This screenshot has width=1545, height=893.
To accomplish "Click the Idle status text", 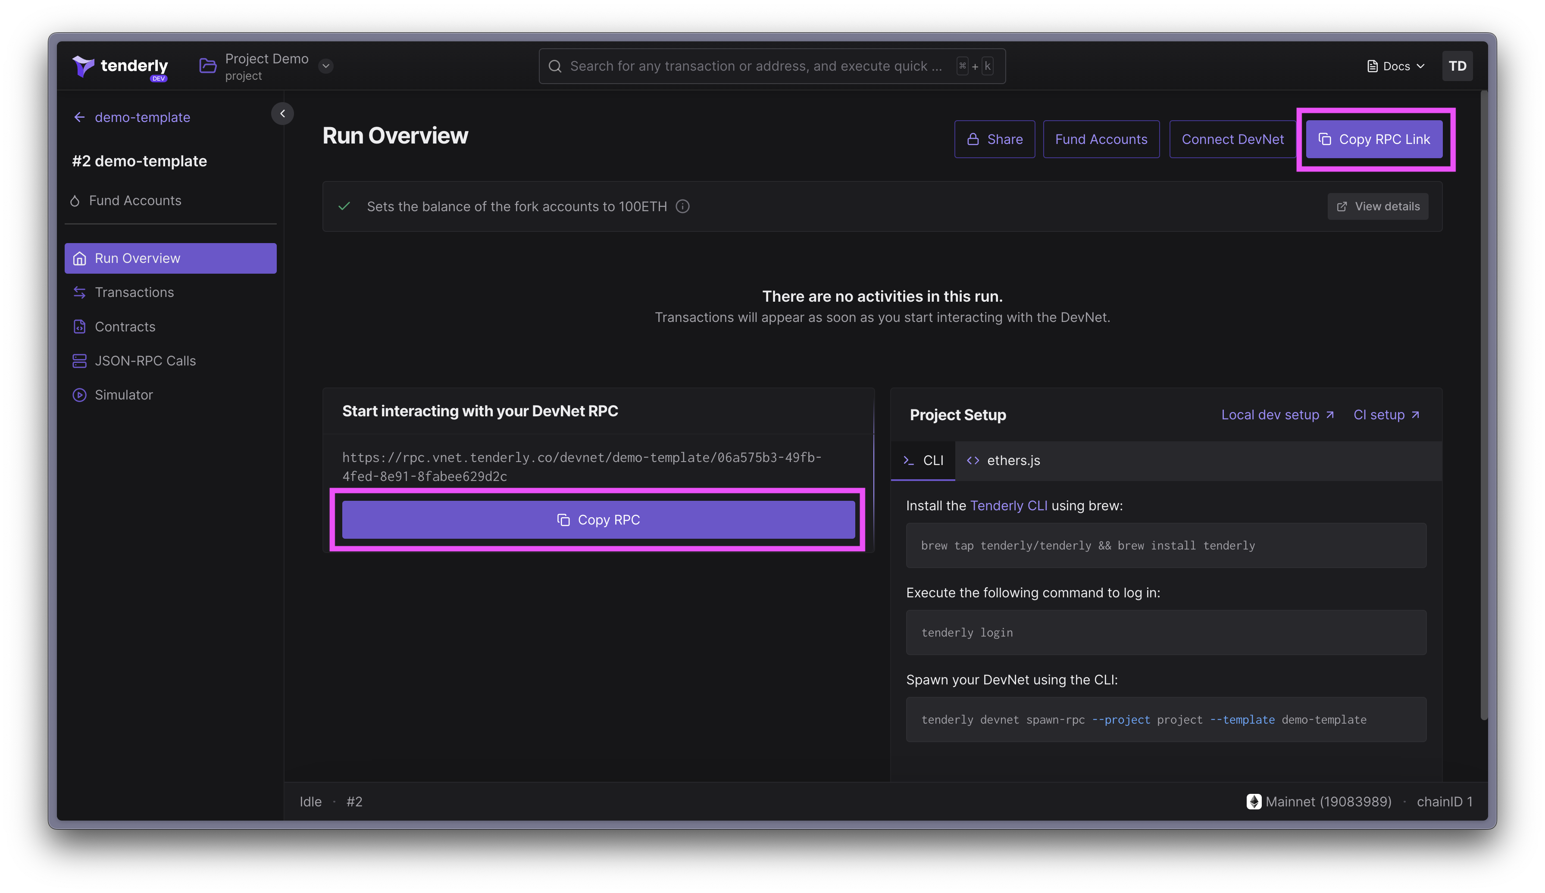I will pyautogui.click(x=310, y=802).
